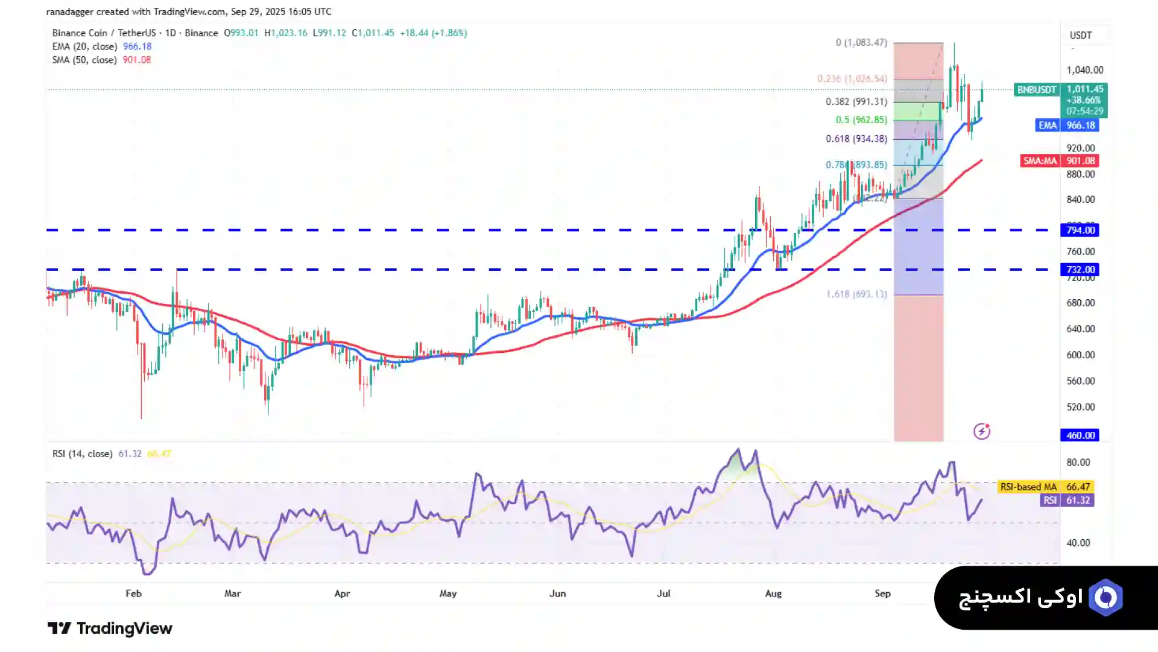This screenshot has height=652, width=1158.
Task: Click the 460.00 blue price axis label
Action: click(x=1080, y=435)
